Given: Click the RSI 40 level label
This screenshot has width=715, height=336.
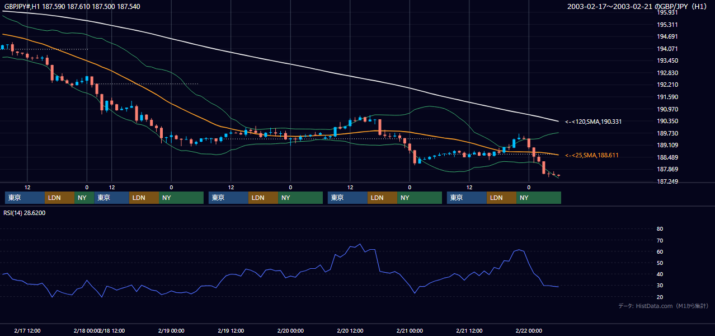Looking at the screenshot, I should [x=660, y=274].
